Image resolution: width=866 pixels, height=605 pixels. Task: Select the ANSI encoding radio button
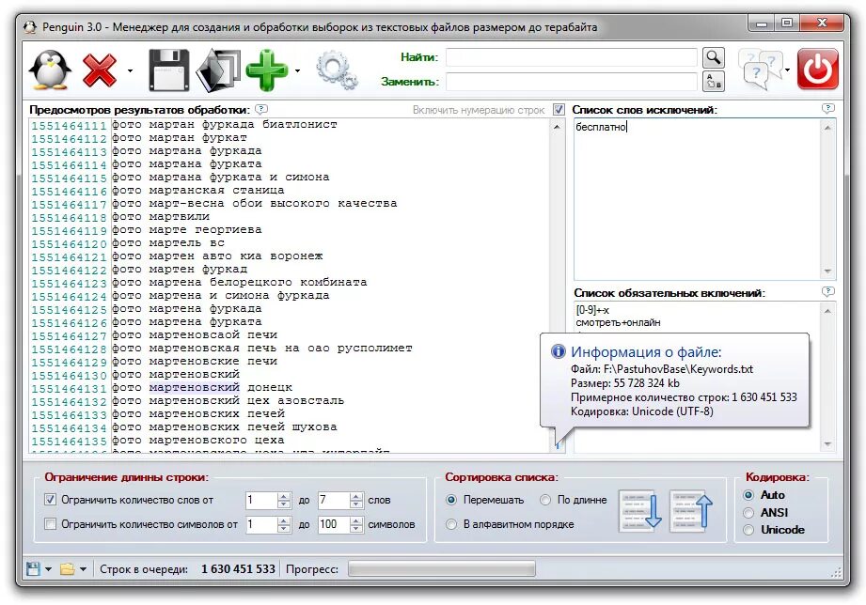tap(748, 513)
